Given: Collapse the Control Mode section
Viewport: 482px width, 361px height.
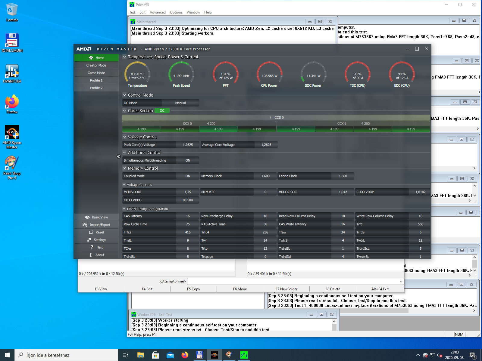Looking at the screenshot, I should tap(124, 95).
